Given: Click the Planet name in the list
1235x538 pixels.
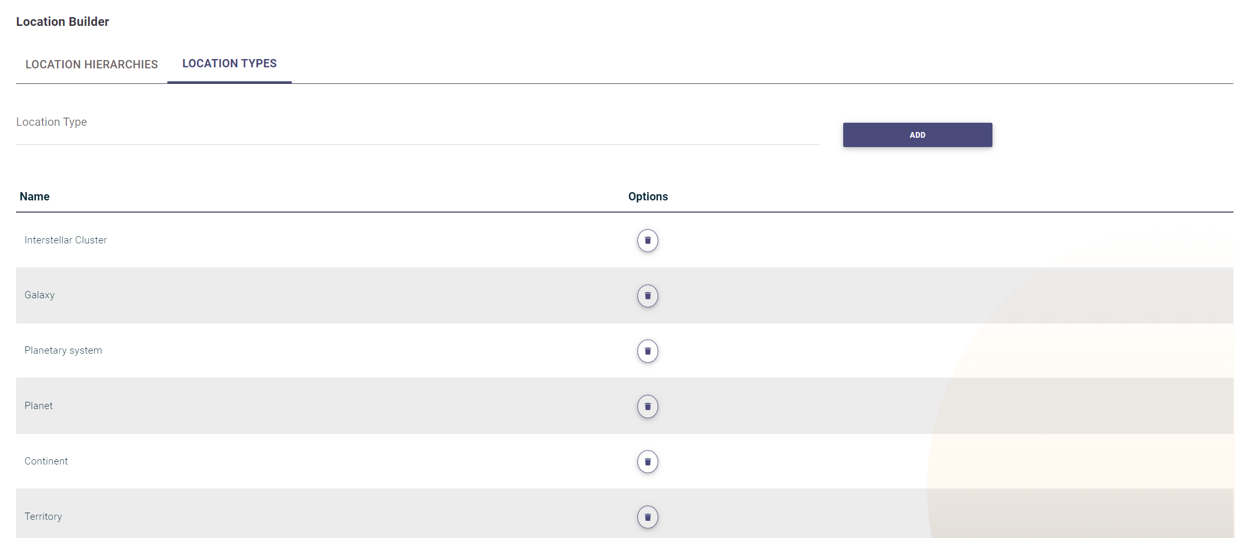Looking at the screenshot, I should point(38,406).
